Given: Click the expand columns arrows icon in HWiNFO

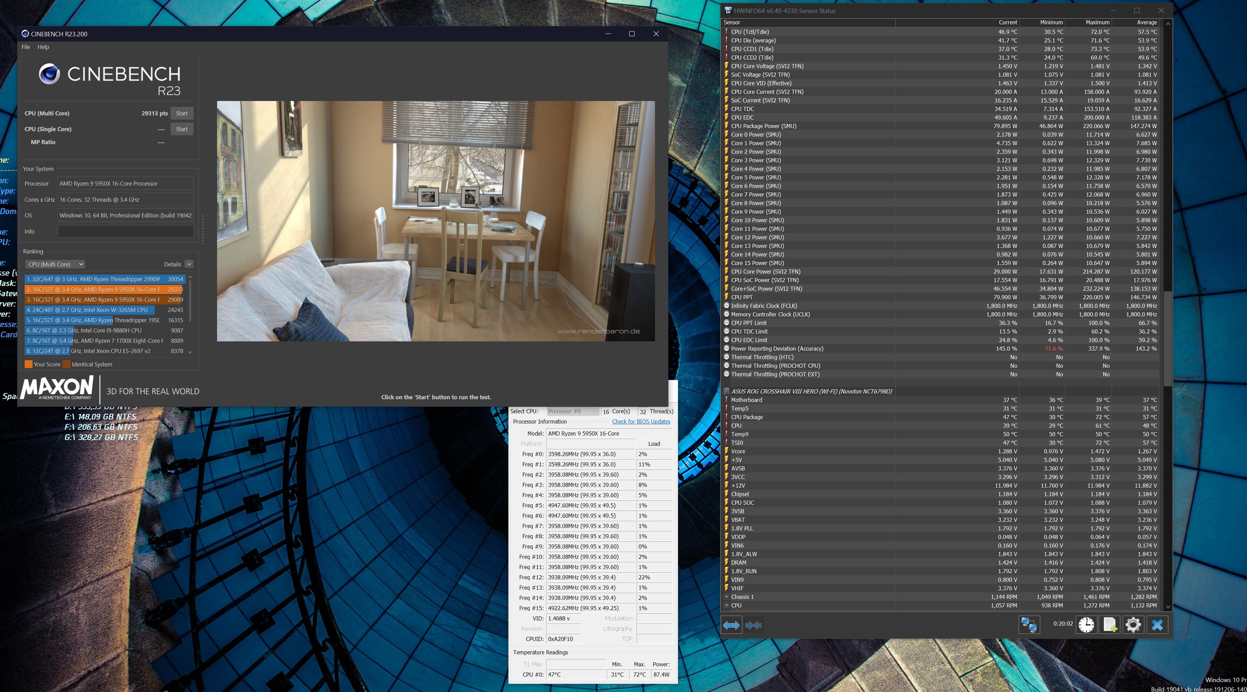Looking at the screenshot, I should coord(731,625).
